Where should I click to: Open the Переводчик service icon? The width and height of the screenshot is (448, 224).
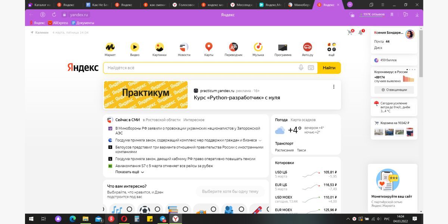point(233,47)
